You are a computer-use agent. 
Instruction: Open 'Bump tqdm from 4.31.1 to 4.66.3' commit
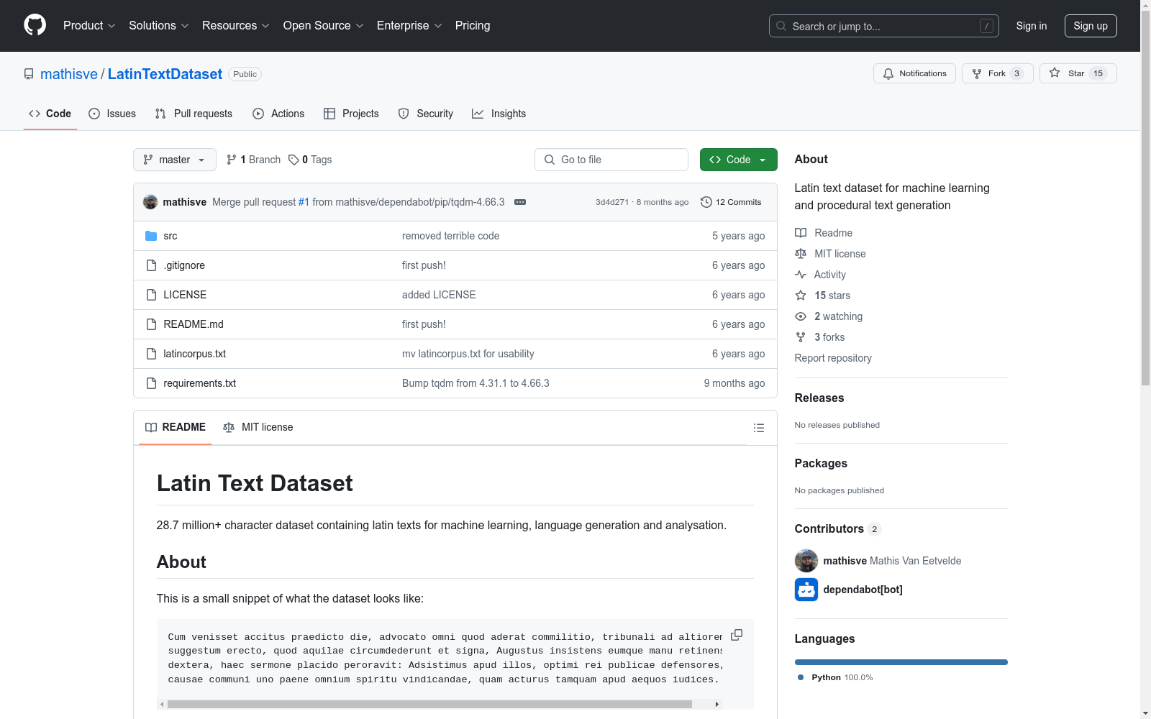(x=476, y=383)
